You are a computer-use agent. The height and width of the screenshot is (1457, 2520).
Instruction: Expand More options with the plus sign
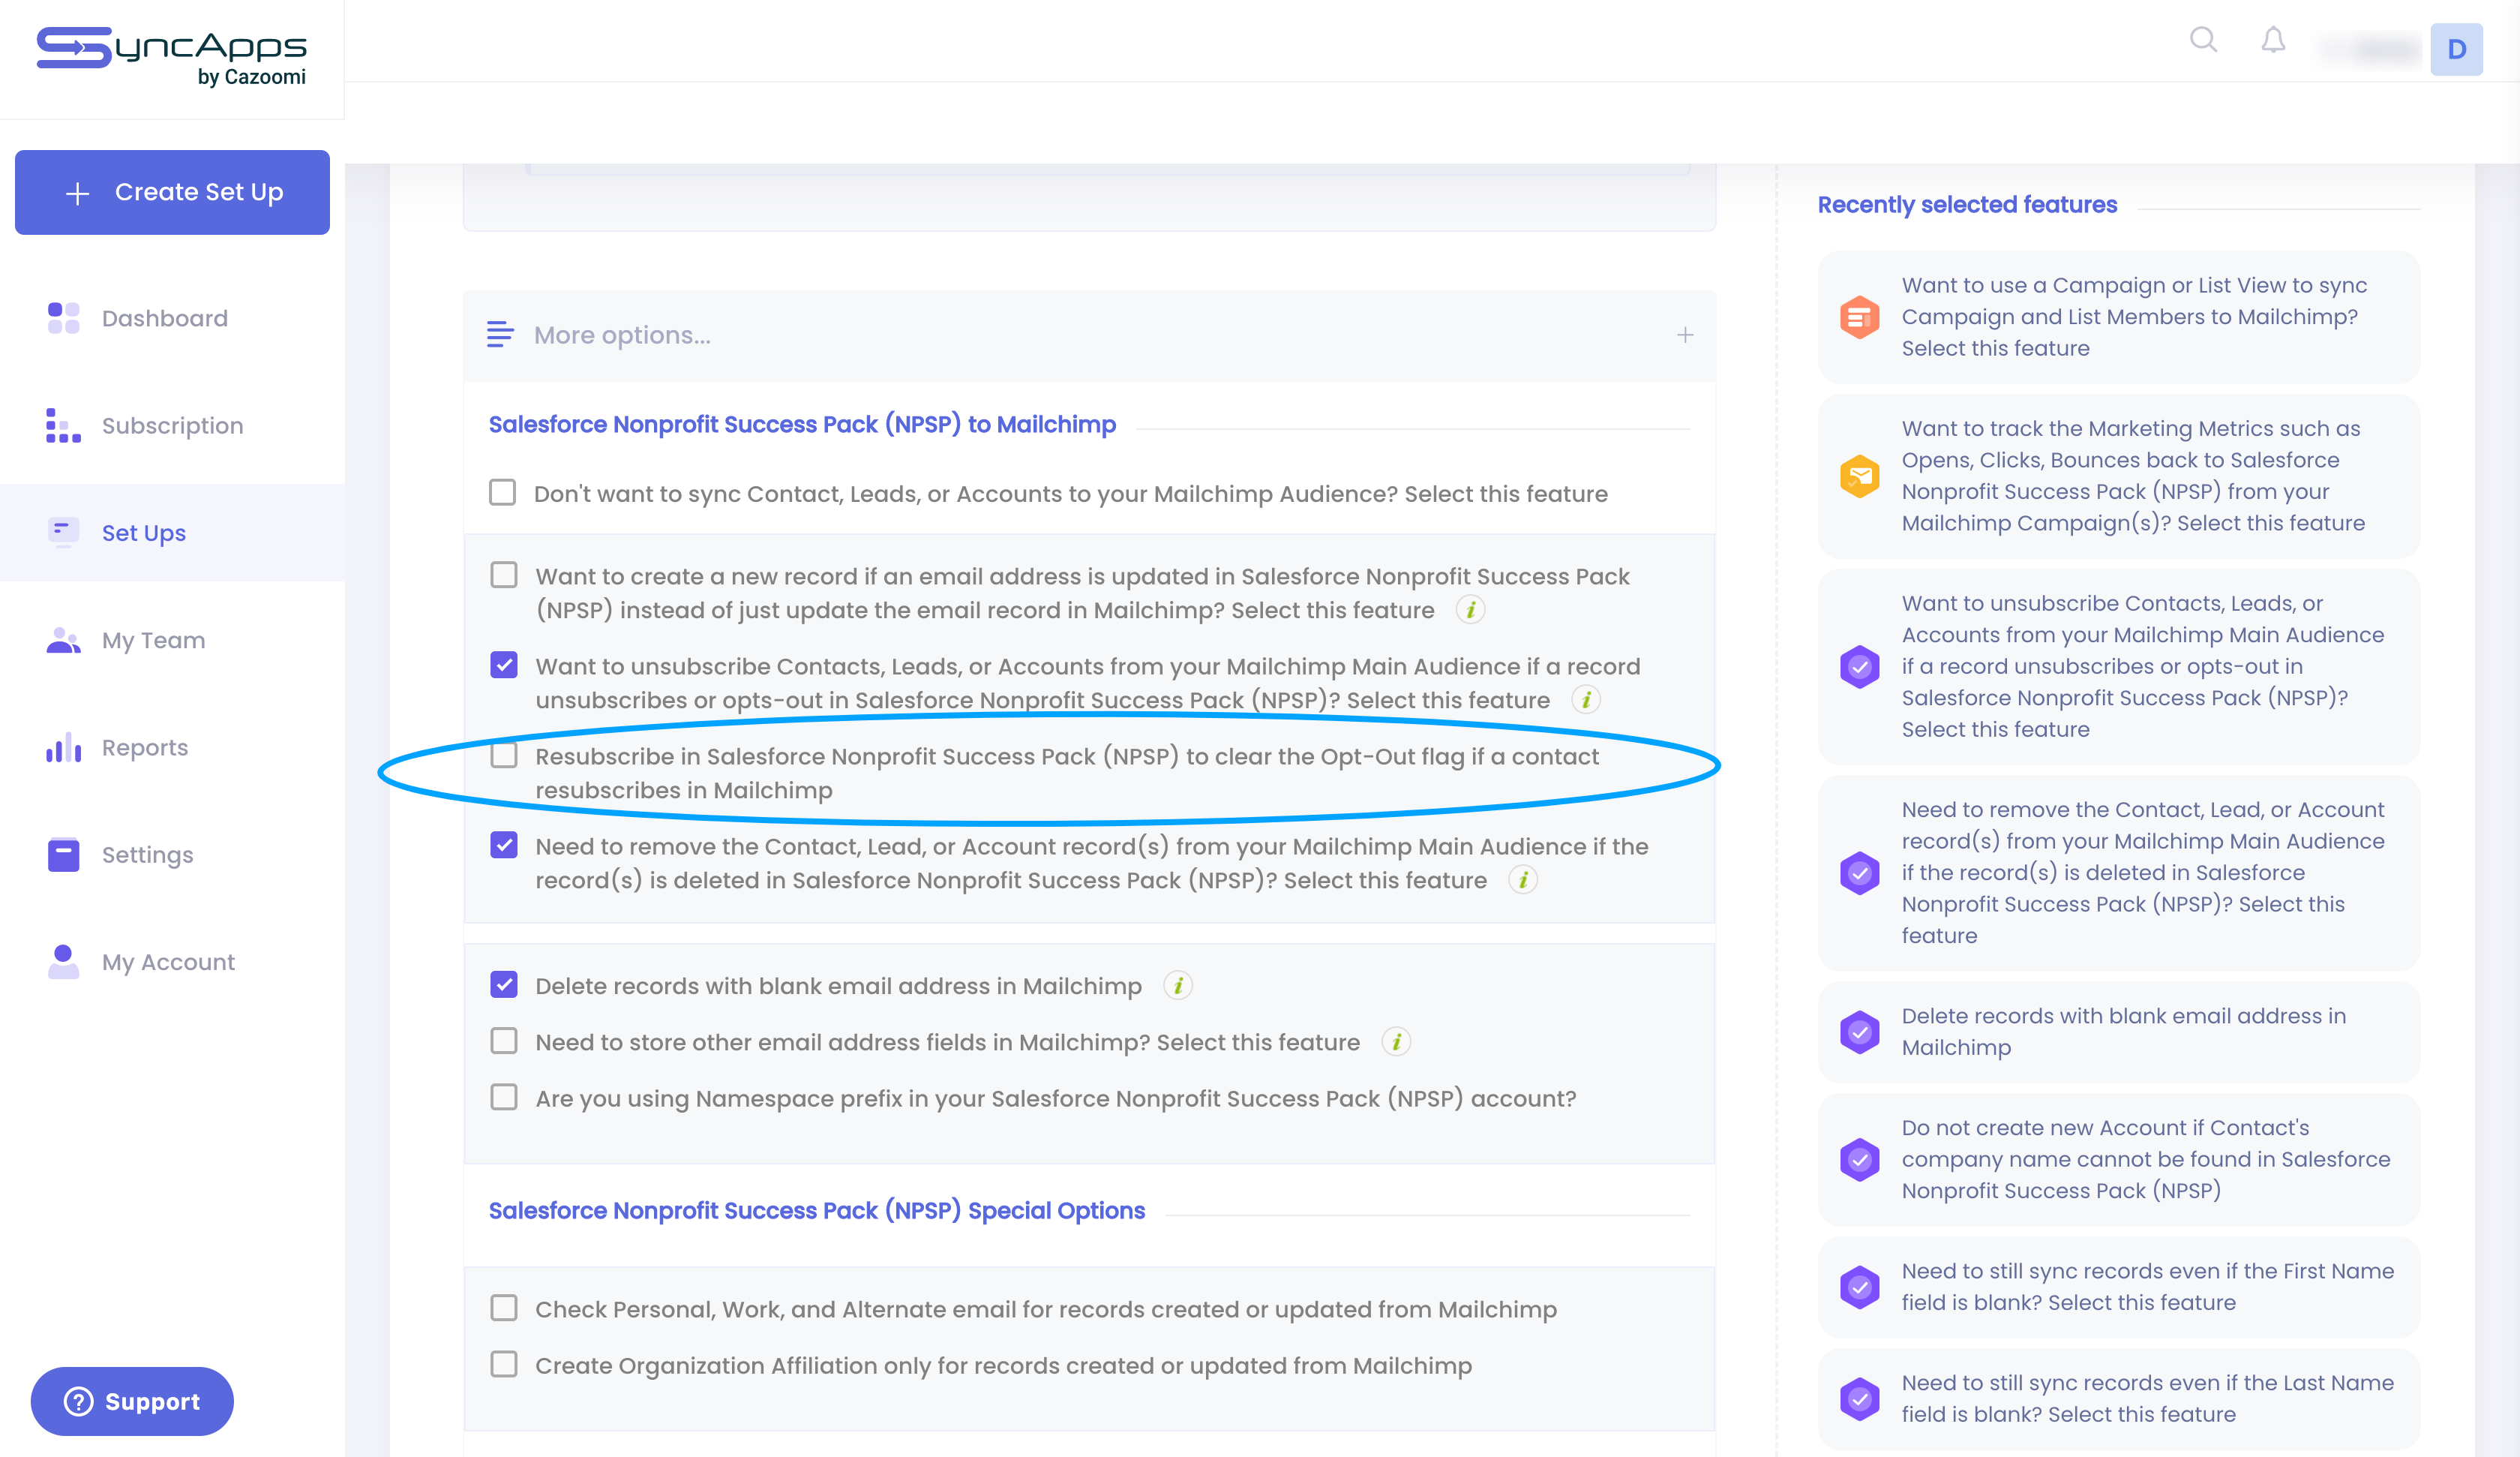1685,334
